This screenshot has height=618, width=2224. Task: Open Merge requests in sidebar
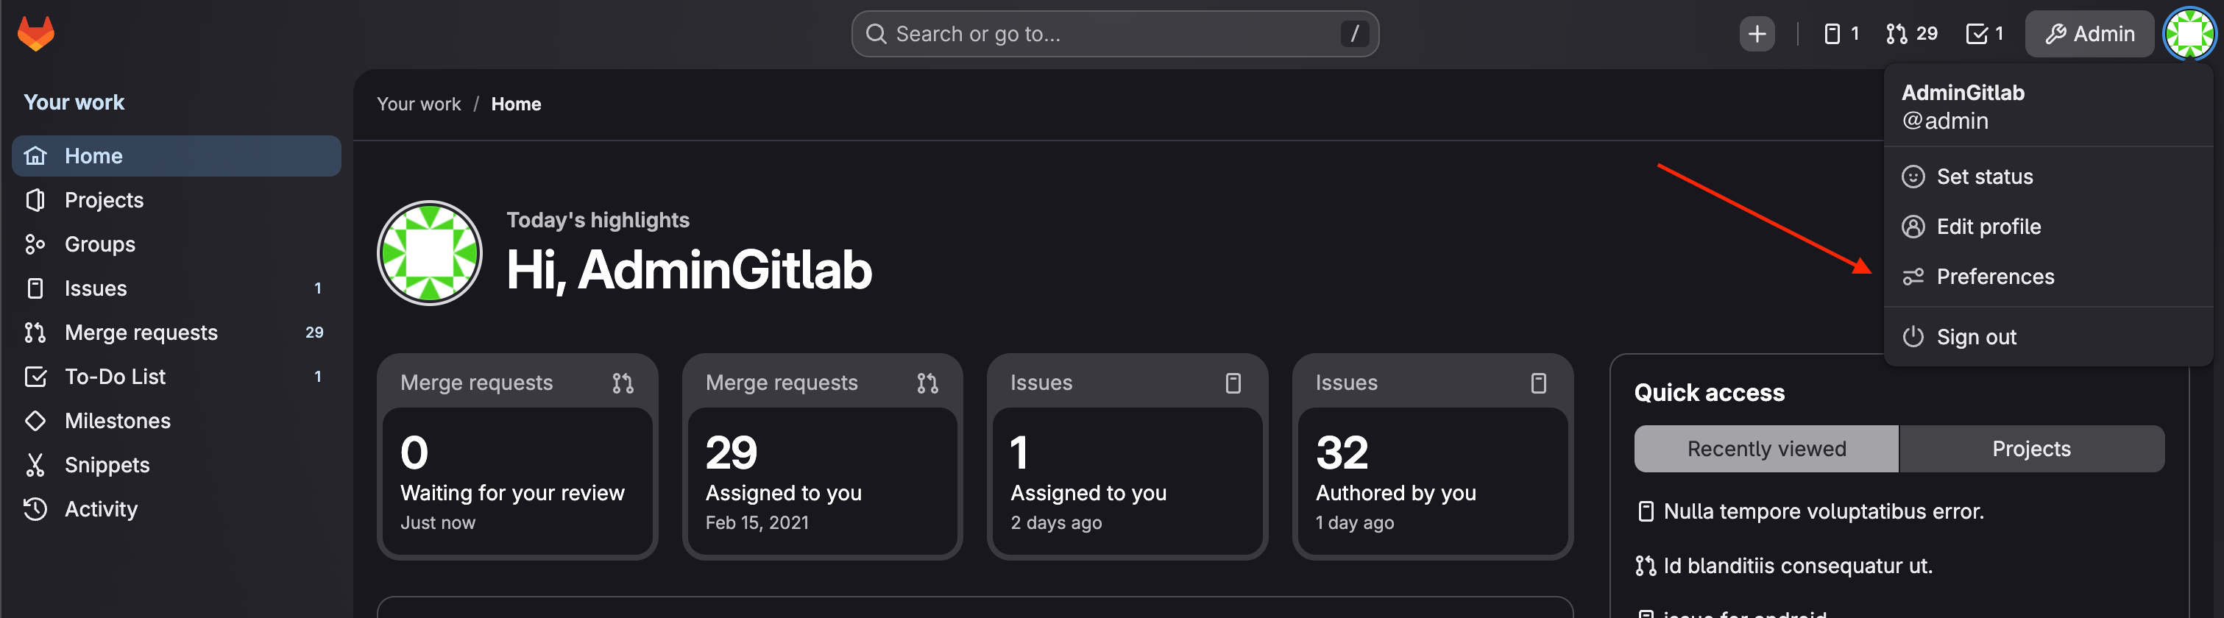coord(177,333)
